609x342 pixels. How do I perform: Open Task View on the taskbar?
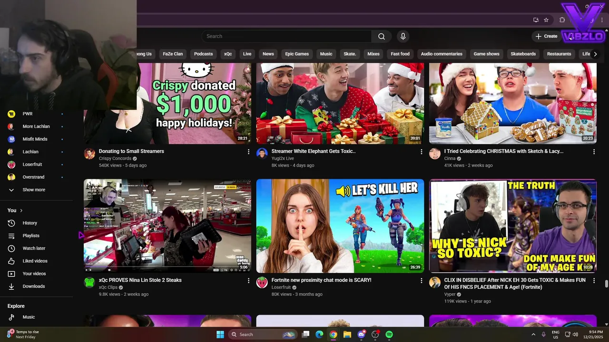tap(306, 334)
